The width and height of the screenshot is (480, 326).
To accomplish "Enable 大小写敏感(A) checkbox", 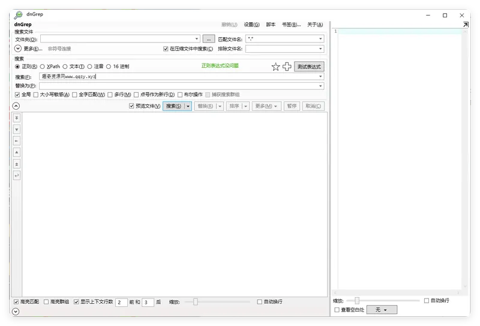I will tap(36, 95).
